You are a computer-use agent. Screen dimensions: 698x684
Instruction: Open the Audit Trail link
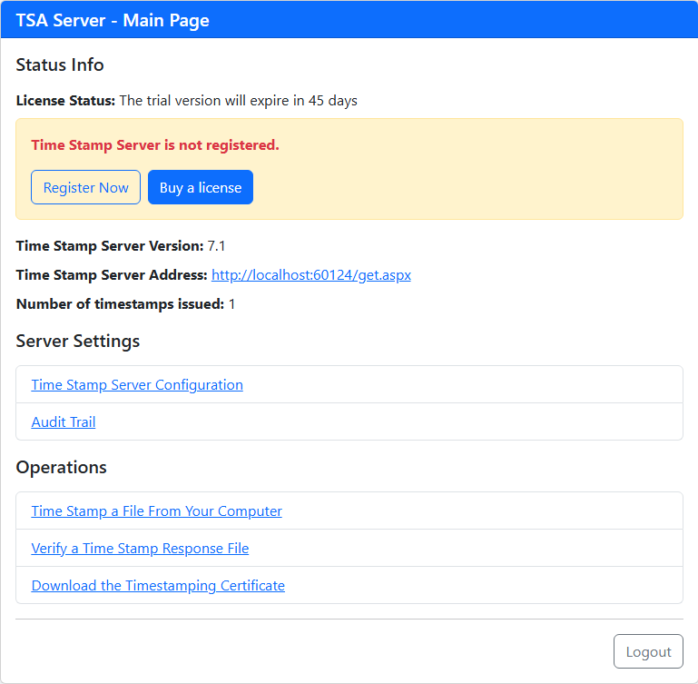pos(64,422)
